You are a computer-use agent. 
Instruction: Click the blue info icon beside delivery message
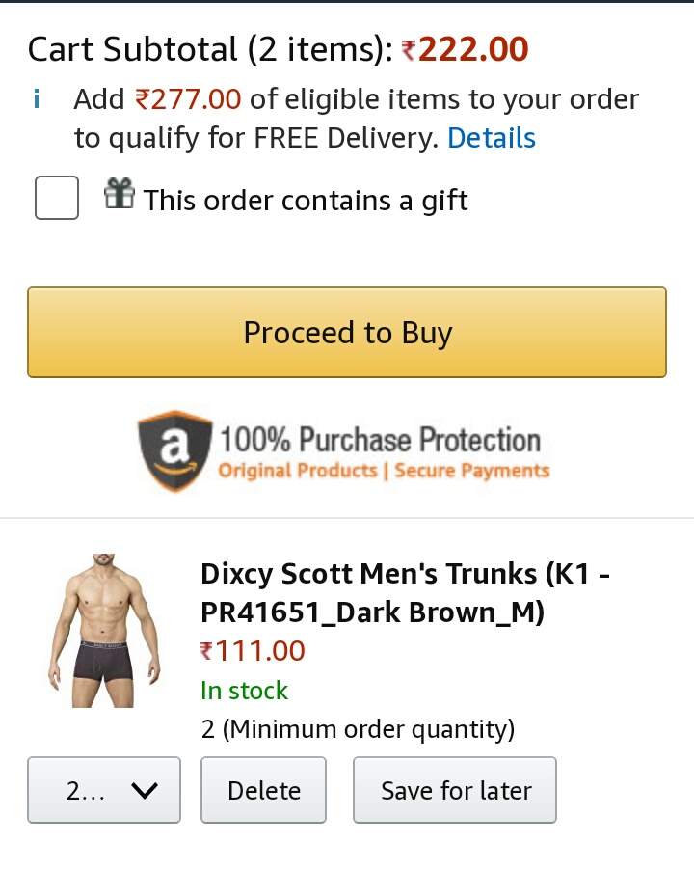(x=37, y=99)
